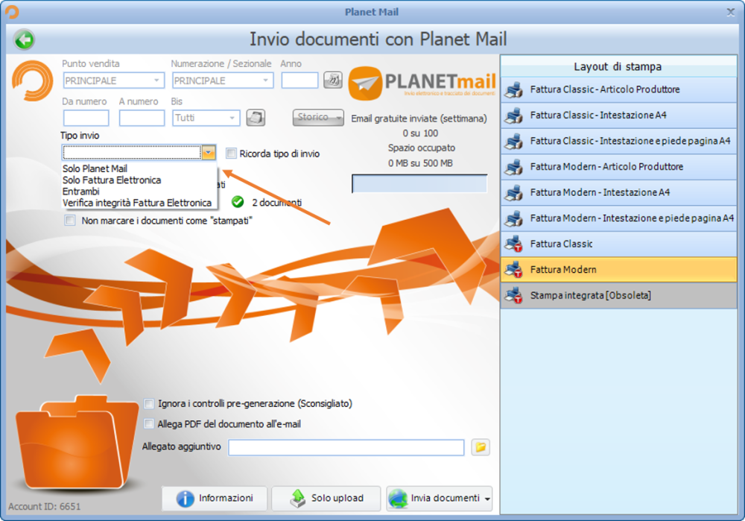Select Fattura Classic - Intestazione A4 layout
745x521 pixels.
[x=618, y=115]
